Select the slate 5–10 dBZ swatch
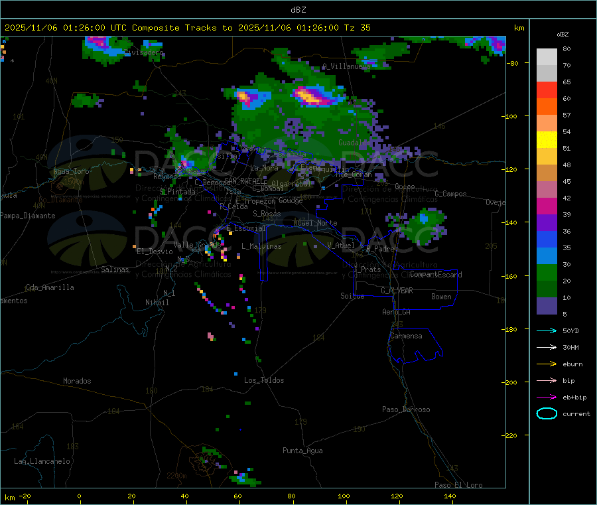 point(547,306)
